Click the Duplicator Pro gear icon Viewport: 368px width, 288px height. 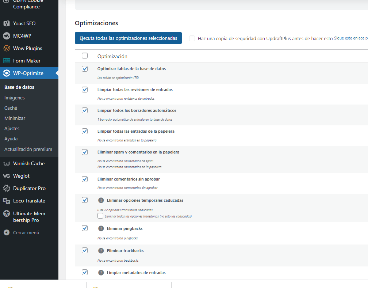pos(7,188)
